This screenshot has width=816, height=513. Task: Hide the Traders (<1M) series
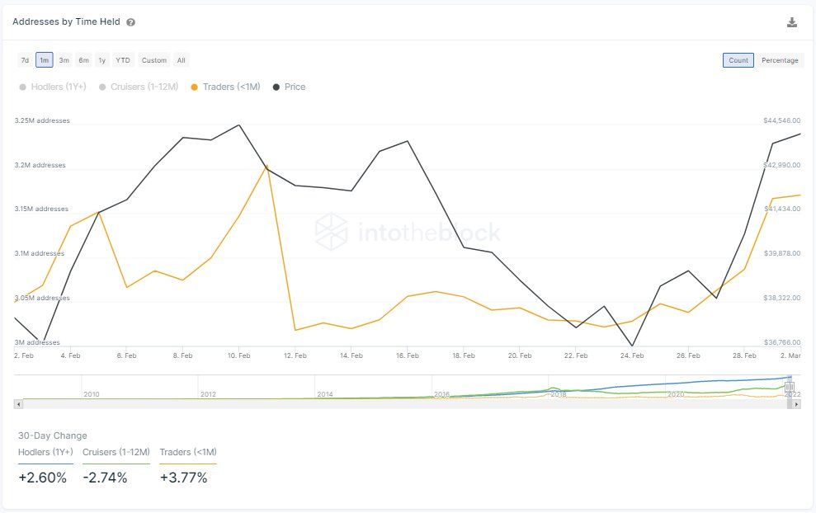point(224,87)
